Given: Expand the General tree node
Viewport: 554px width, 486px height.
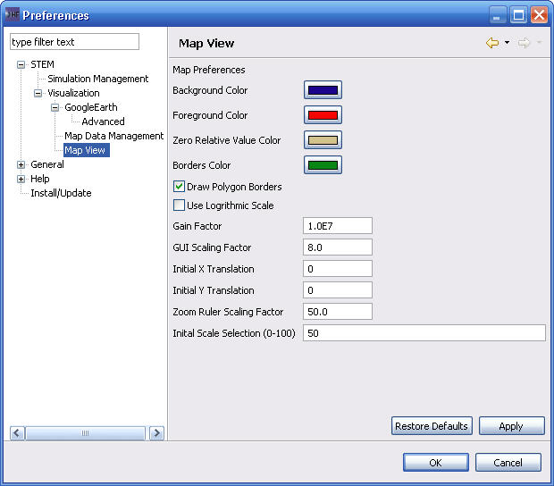Looking at the screenshot, I should click(x=21, y=164).
